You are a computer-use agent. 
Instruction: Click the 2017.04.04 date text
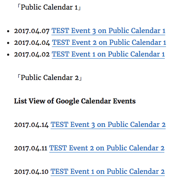click(x=32, y=43)
